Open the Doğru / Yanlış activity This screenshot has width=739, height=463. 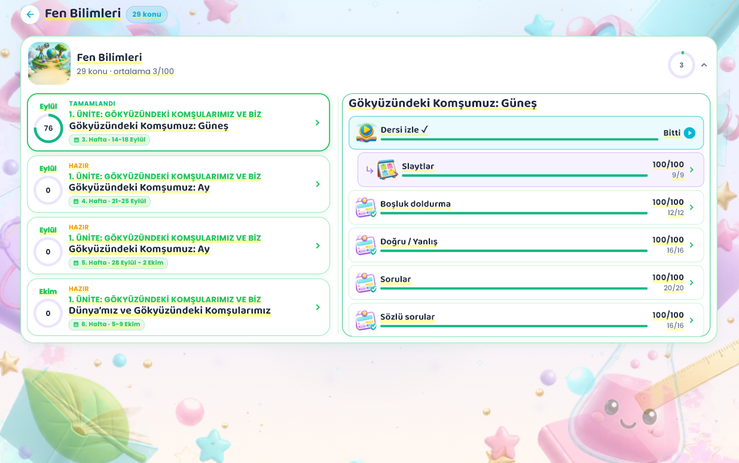click(x=526, y=245)
